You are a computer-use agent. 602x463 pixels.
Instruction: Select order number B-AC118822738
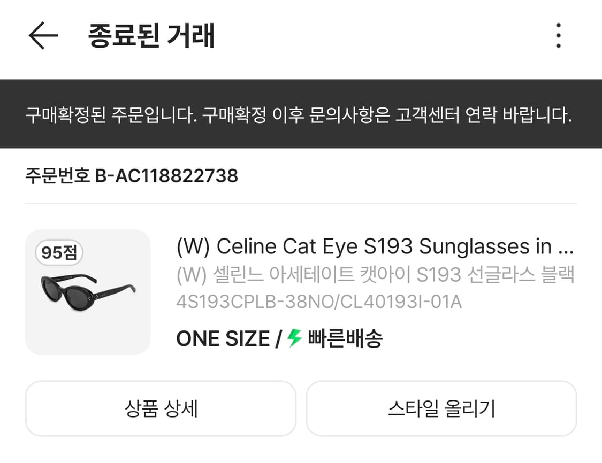[x=166, y=175]
